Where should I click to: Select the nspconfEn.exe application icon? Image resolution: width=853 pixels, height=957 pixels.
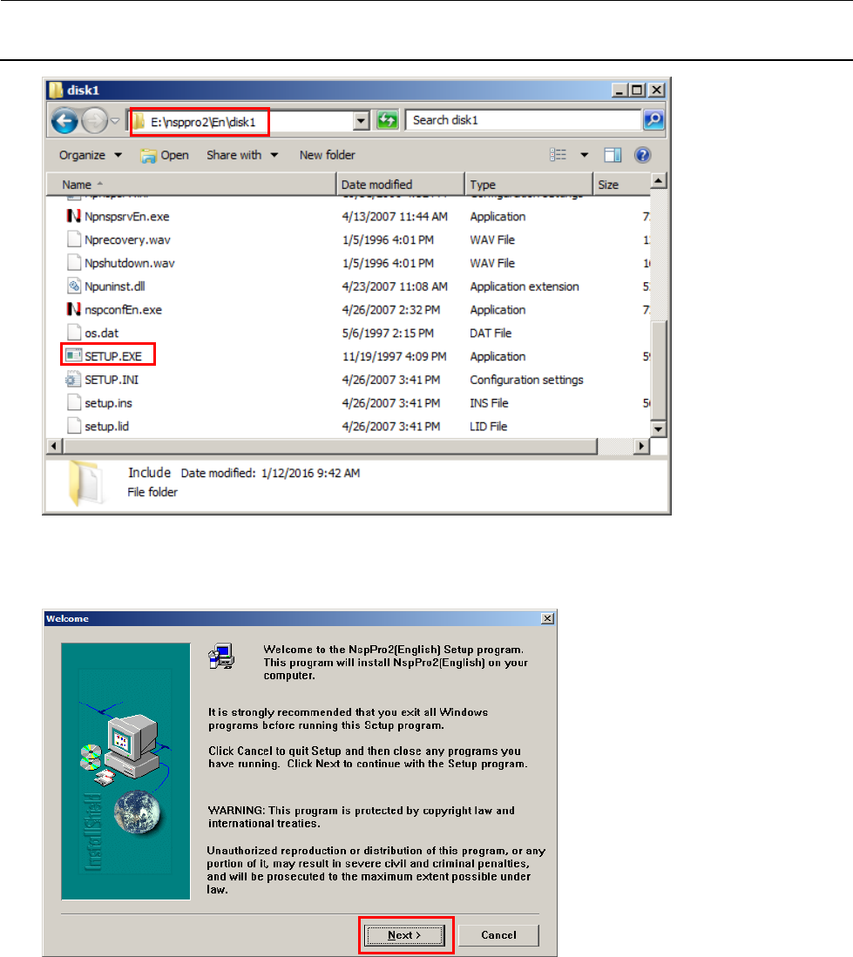[73, 309]
